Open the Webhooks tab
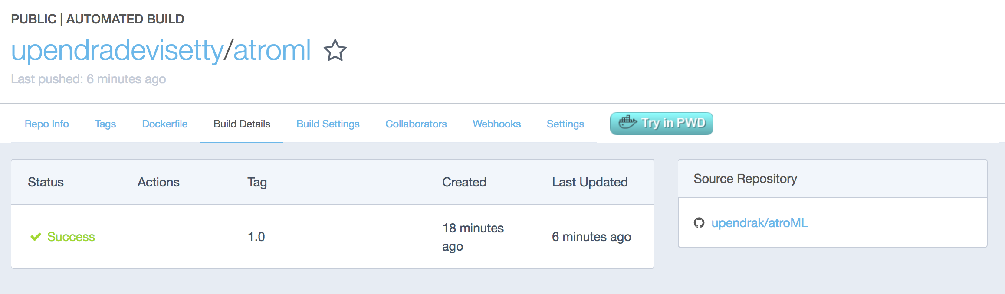 497,124
